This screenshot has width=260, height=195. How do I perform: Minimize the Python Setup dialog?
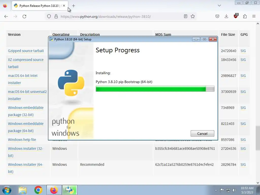(196, 39)
